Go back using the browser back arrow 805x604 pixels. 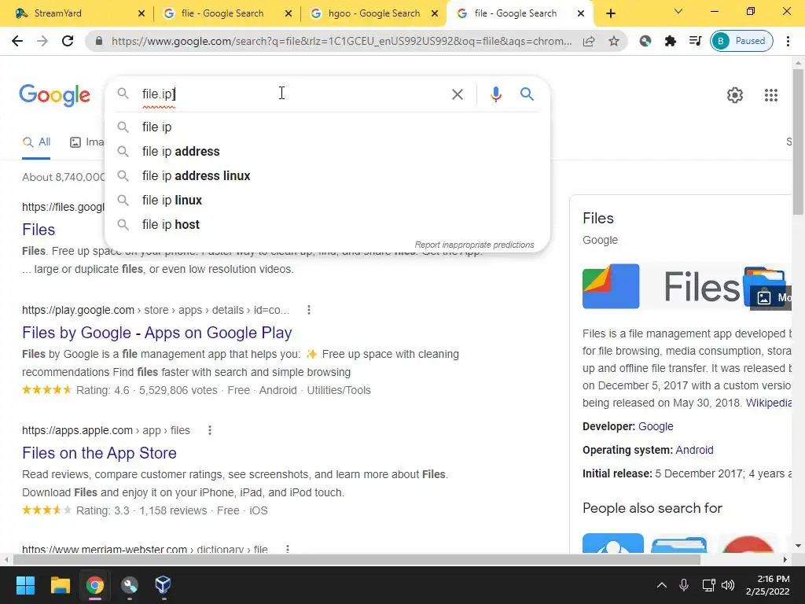coord(17,41)
